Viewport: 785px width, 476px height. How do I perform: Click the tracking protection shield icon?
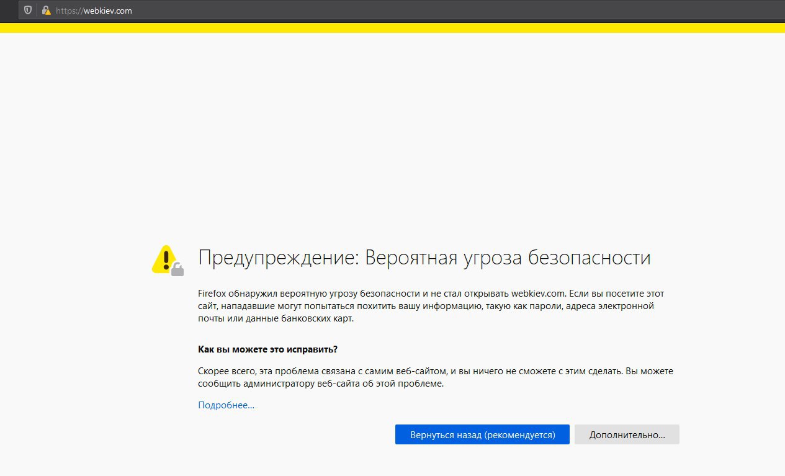(27, 11)
